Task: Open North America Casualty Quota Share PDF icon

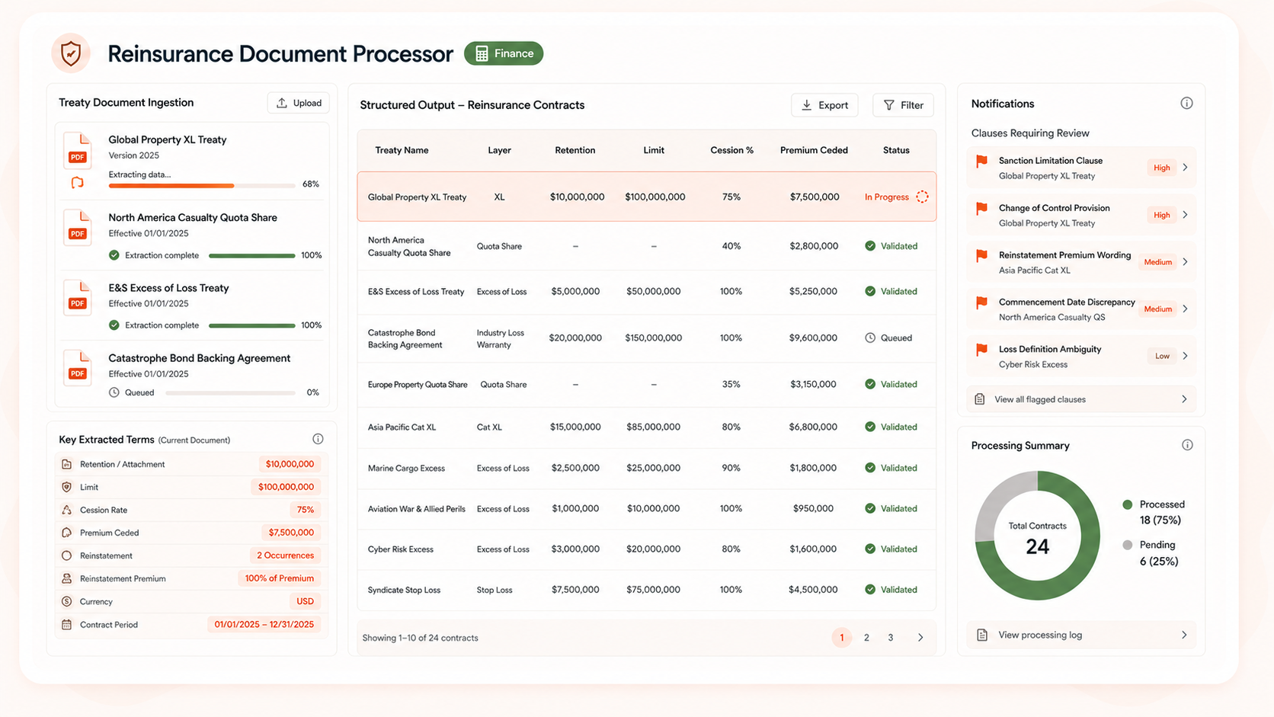Action: tap(78, 226)
